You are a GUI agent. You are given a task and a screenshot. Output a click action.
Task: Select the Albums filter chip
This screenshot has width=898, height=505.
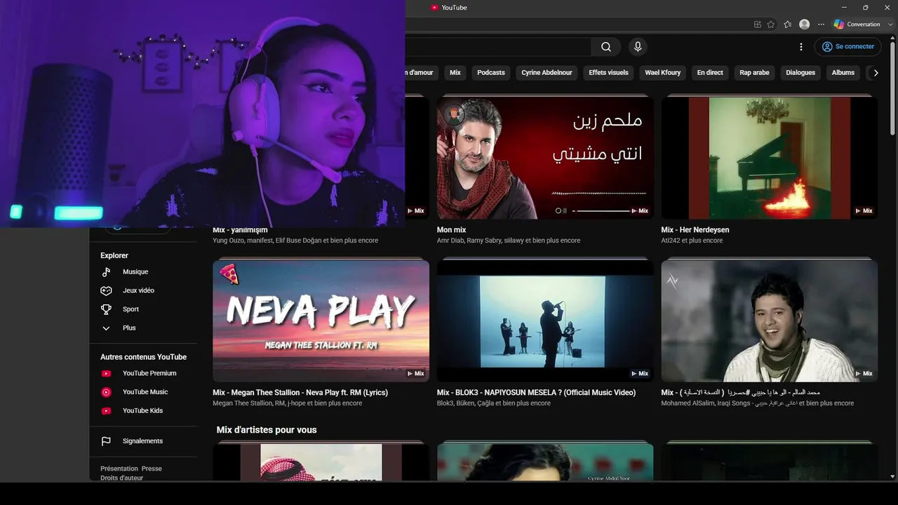click(843, 73)
